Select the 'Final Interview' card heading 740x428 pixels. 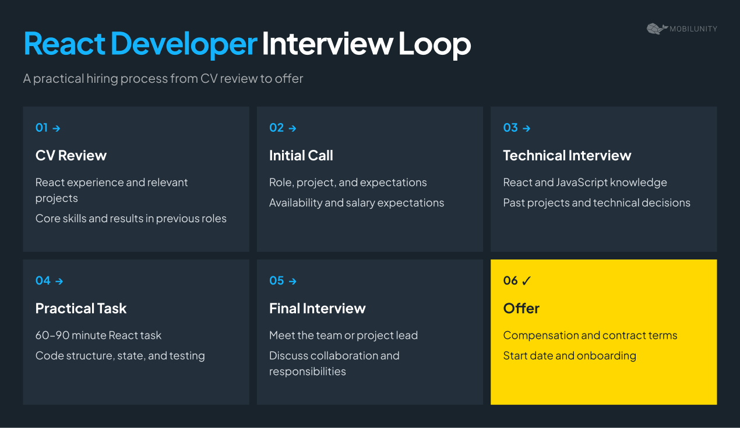point(318,308)
